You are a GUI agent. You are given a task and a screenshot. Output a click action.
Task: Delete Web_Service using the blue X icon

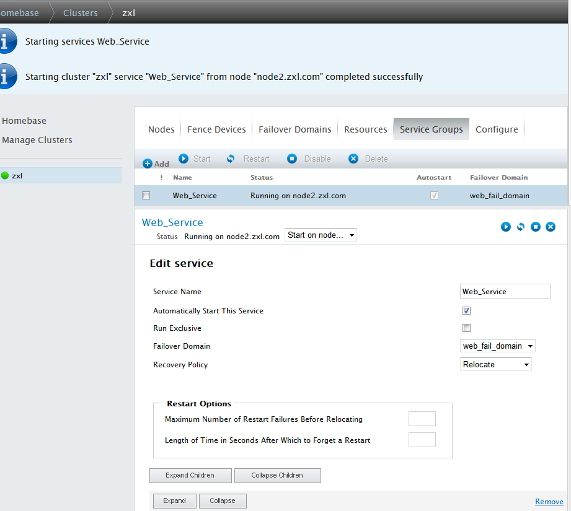click(551, 227)
